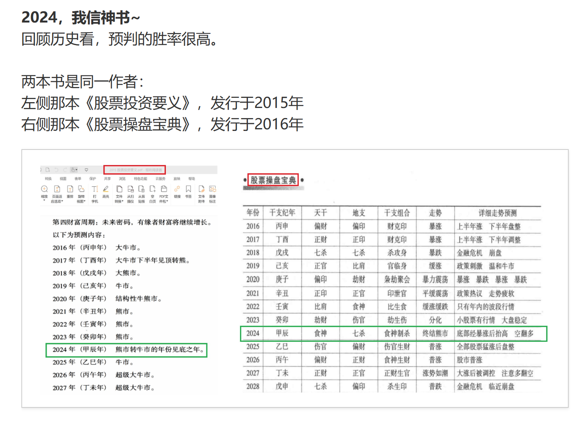This screenshot has width=585, height=421.
Task: Go to the 表单 tab
Action: (x=78, y=179)
